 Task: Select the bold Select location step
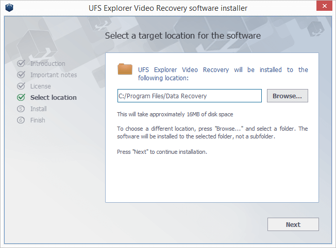pyautogui.click(x=54, y=98)
